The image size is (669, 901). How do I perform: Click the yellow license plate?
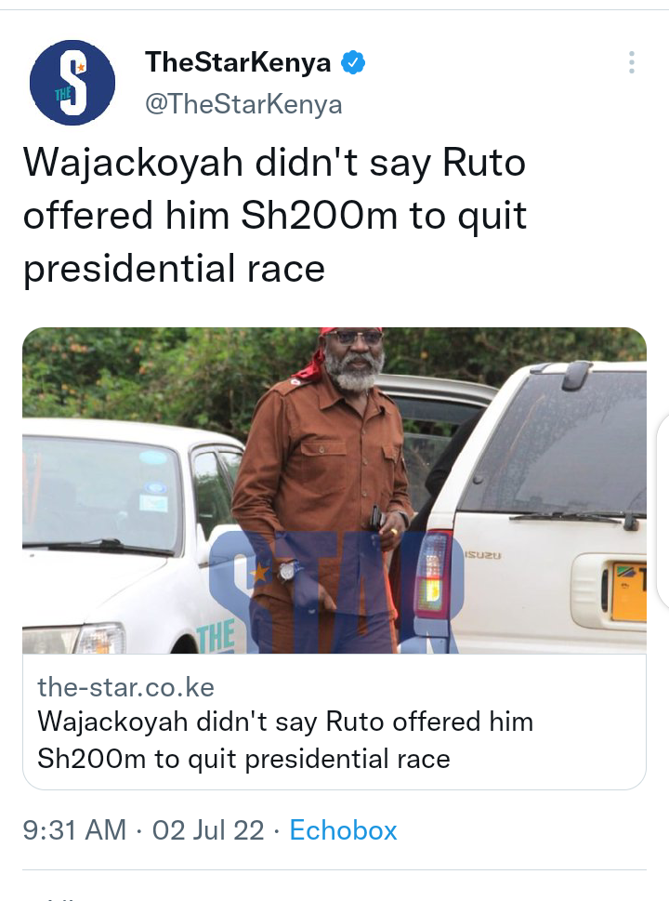tap(628, 592)
